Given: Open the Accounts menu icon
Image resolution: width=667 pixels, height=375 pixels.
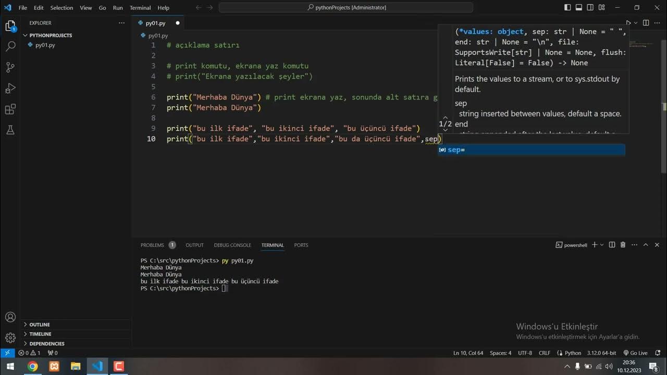Looking at the screenshot, I should tap(10, 317).
